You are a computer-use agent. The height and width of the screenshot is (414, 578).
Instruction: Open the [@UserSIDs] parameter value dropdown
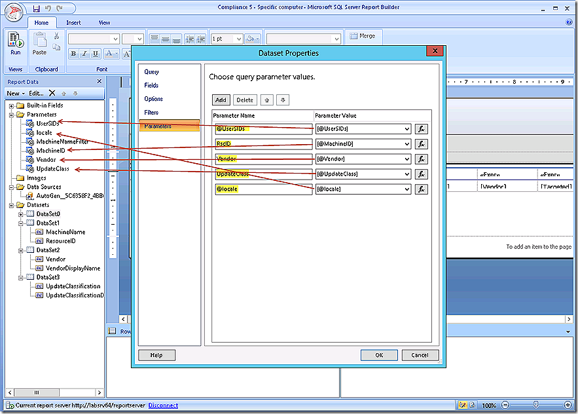pos(407,129)
